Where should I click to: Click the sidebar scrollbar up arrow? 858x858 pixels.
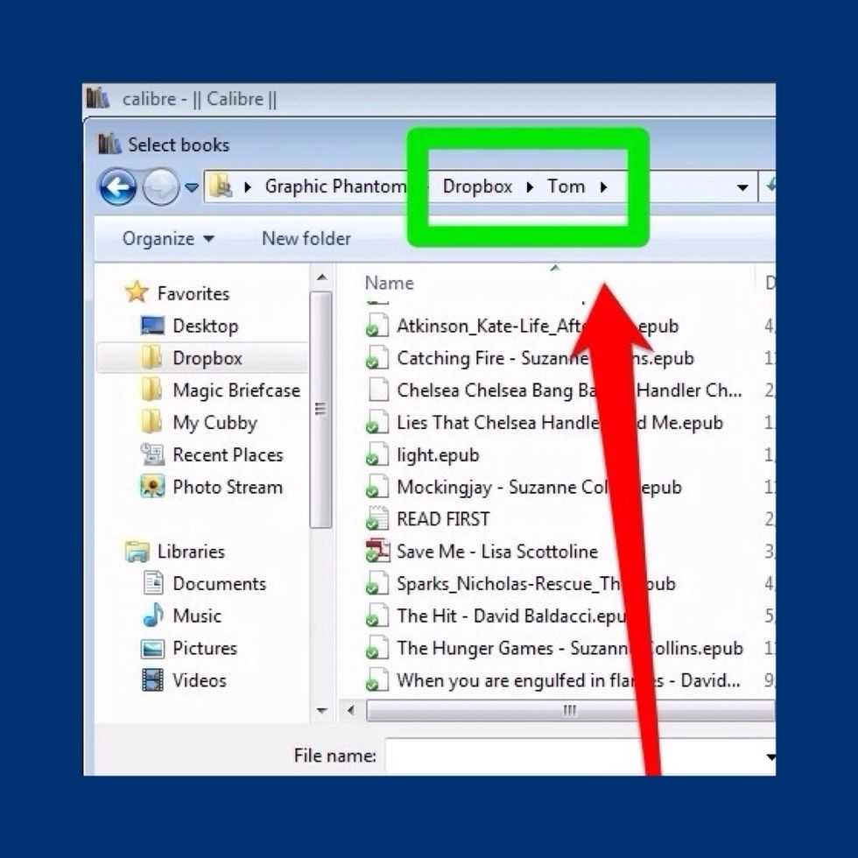[322, 278]
